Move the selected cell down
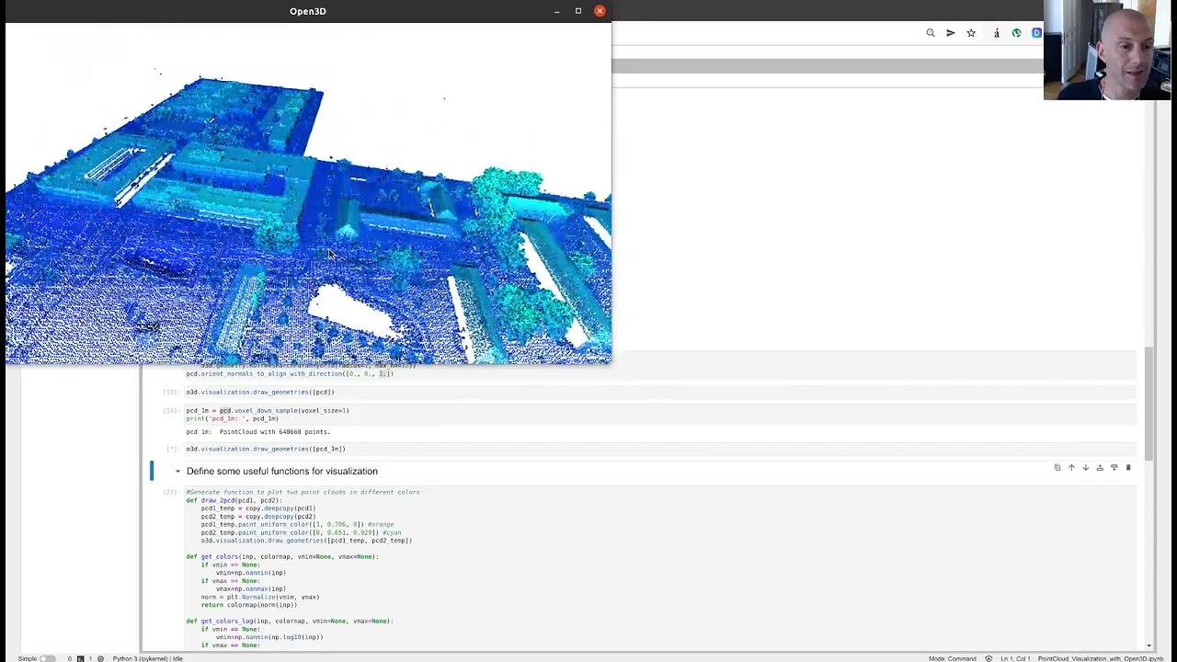The image size is (1177, 662). coord(1085,468)
